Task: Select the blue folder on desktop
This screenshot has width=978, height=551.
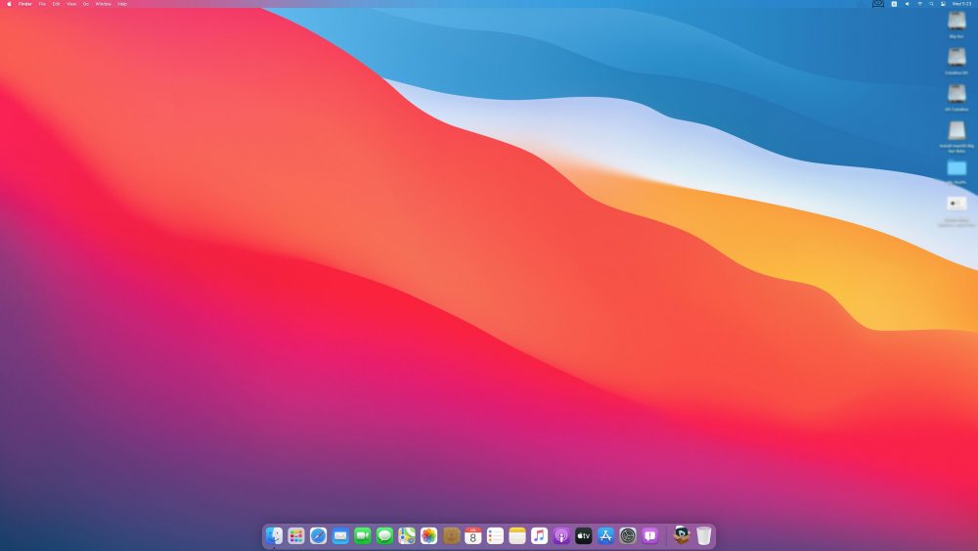Action: [x=956, y=167]
